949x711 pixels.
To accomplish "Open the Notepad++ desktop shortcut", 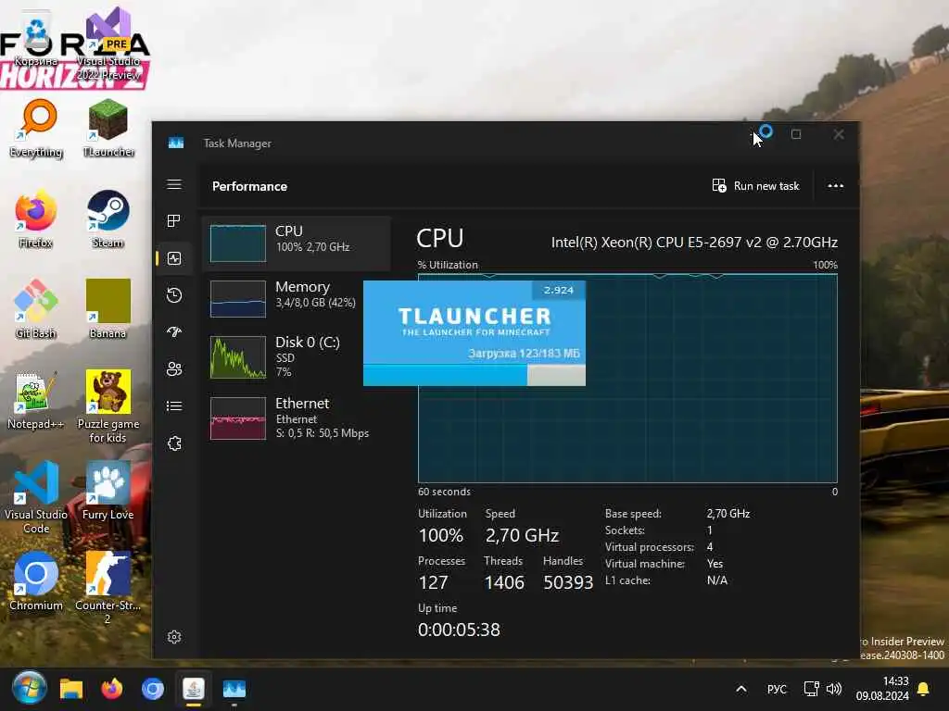I will coord(36,400).
